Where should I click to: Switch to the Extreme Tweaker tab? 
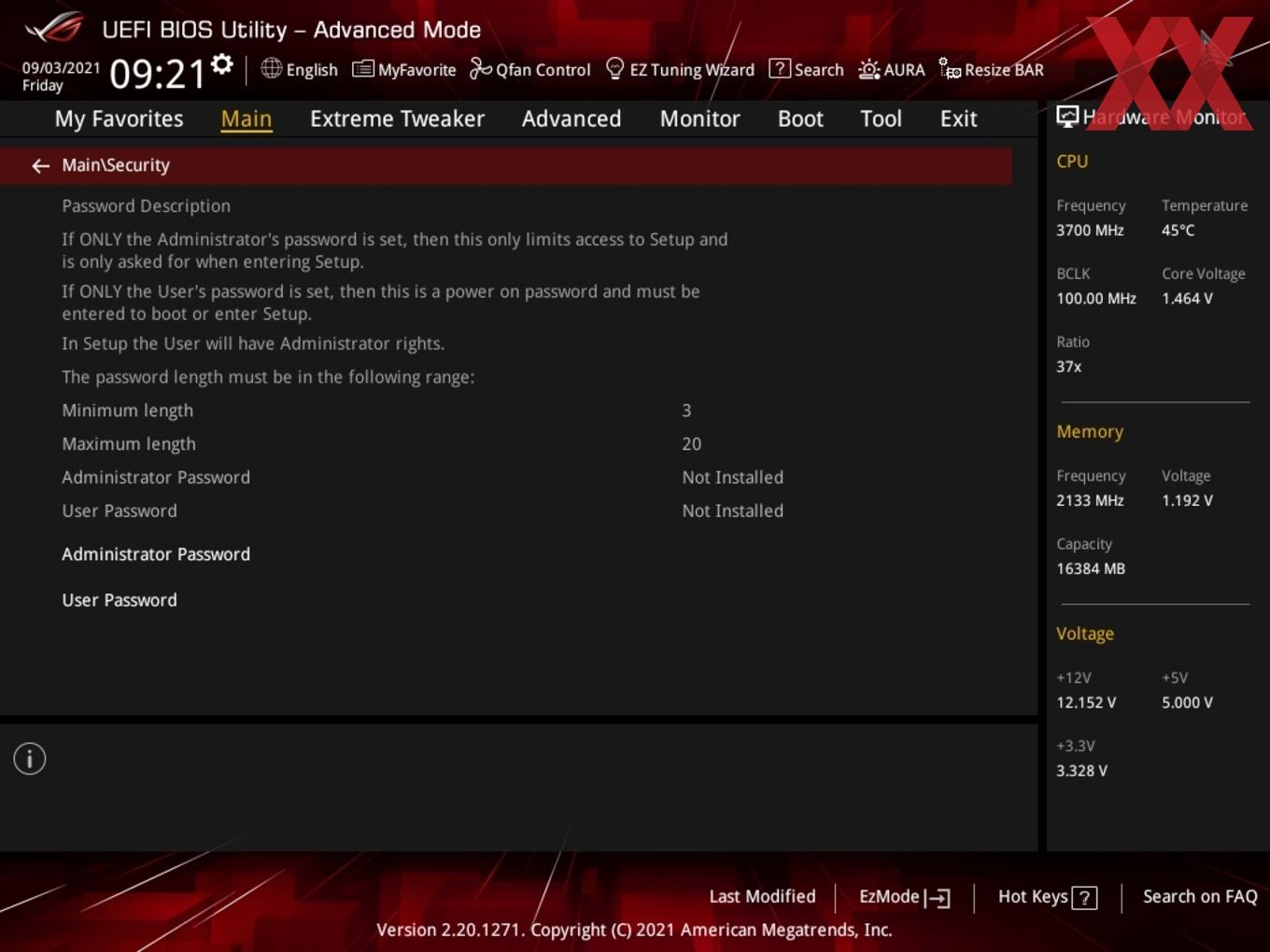coord(397,119)
